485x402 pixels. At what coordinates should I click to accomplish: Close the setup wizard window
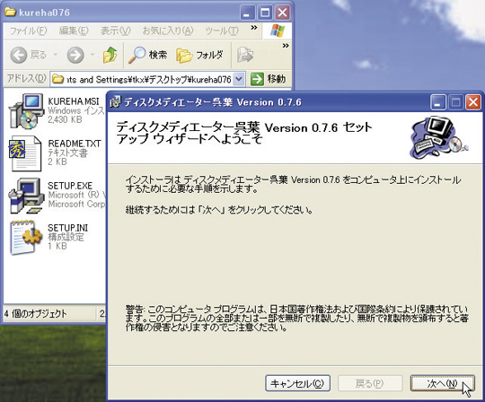(473, 102)
